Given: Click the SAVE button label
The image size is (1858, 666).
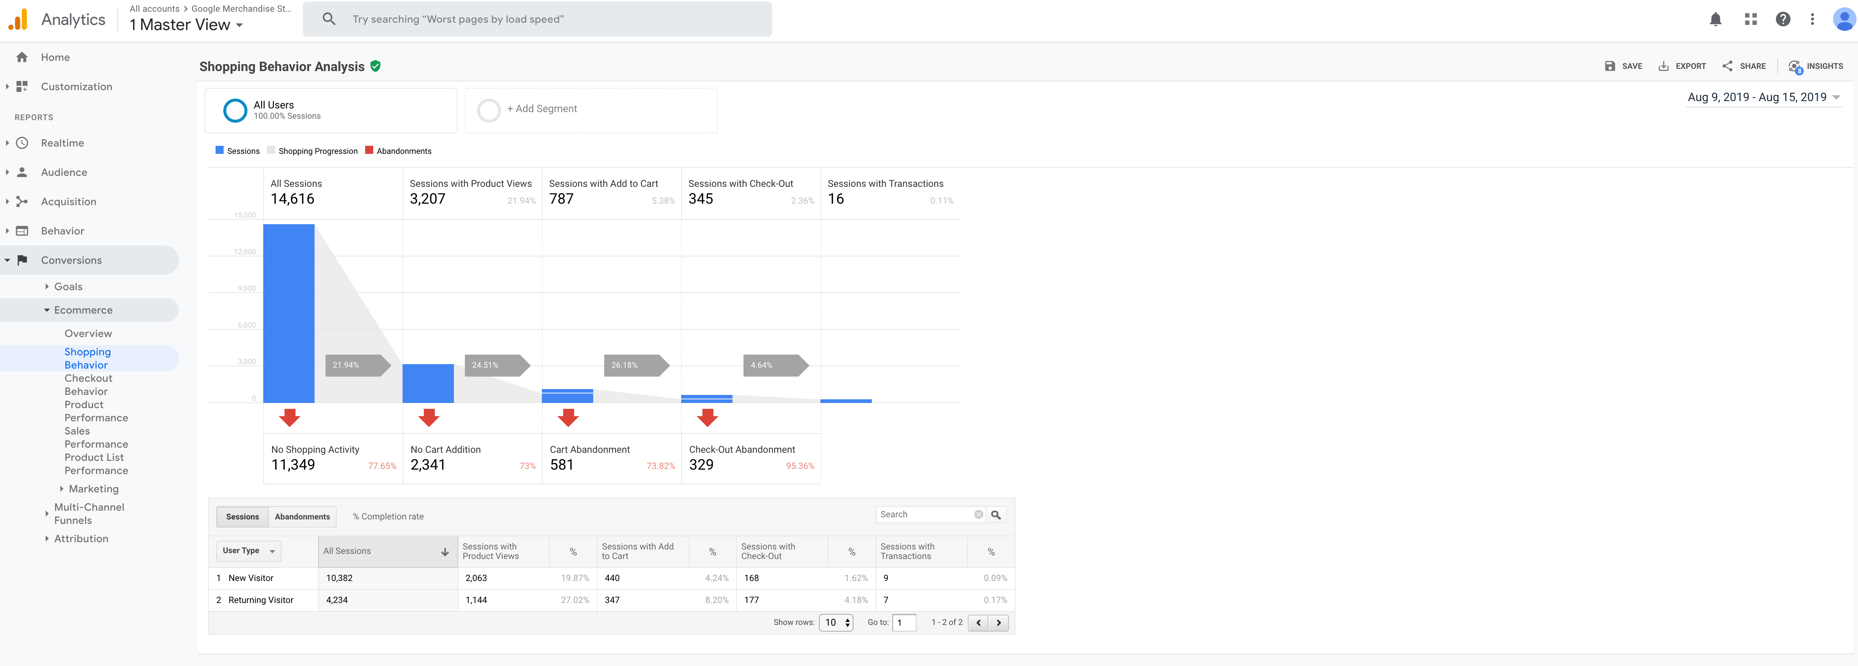Looking at the screenshot, I should coord(1631,66).
